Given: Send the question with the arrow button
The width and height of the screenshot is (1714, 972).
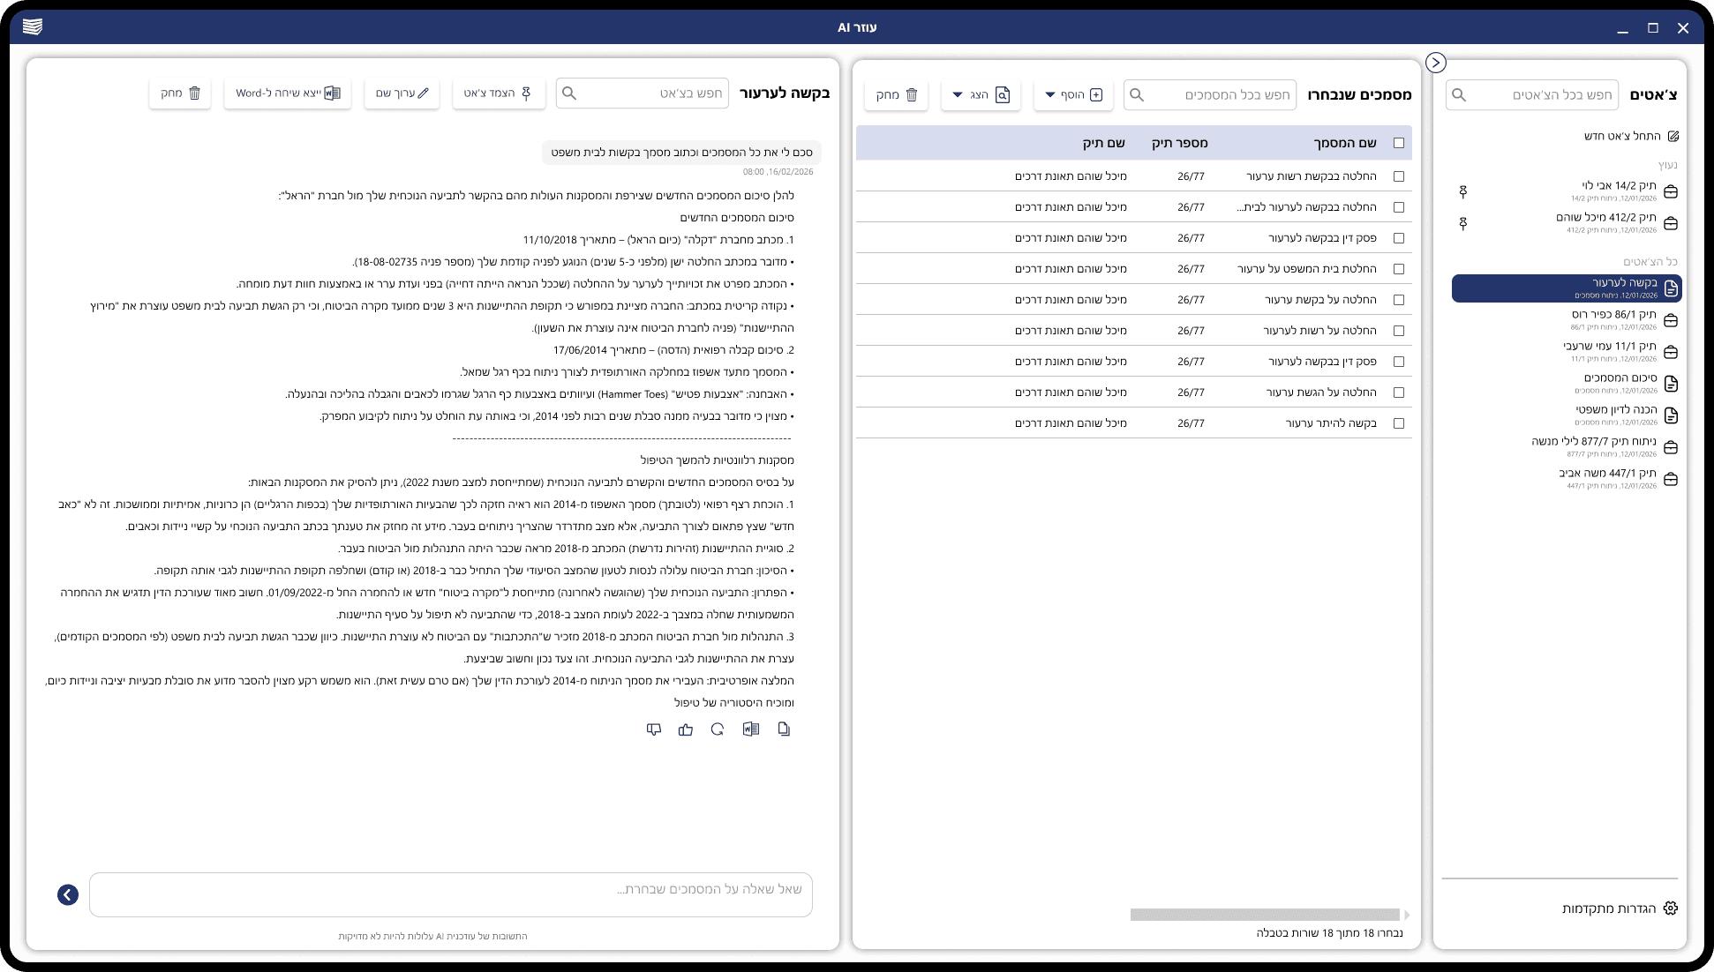Looking at the screenshot, I should point(68,895).
